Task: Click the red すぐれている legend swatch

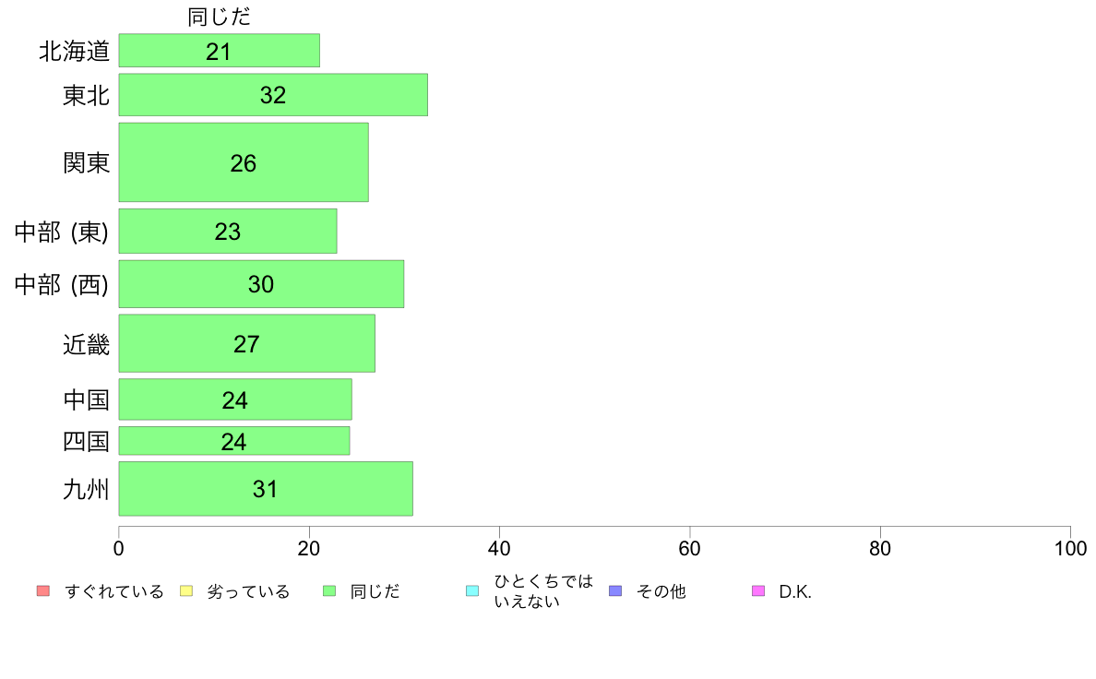Action: click(43, 590)
